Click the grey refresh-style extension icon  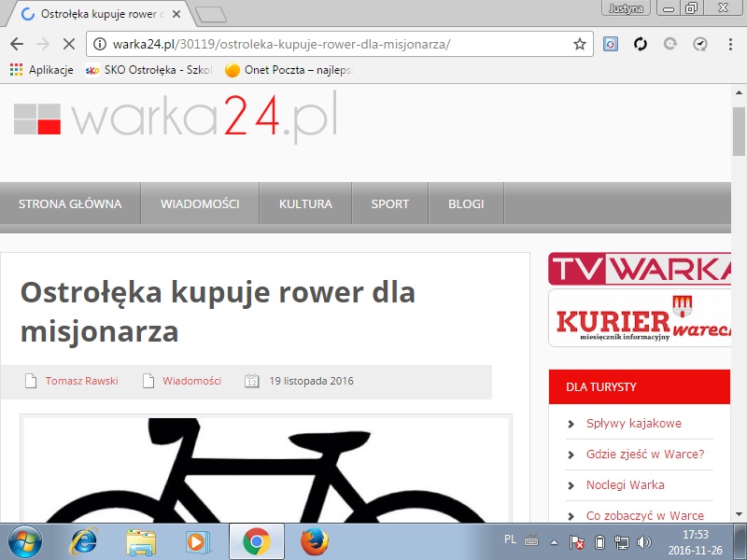(x=670, y=44)
